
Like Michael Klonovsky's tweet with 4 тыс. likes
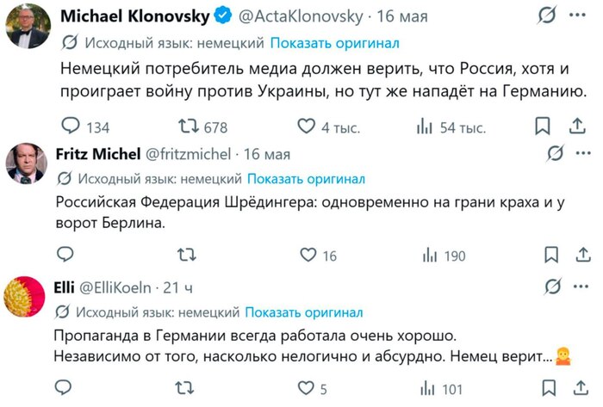tap(306, 126)
